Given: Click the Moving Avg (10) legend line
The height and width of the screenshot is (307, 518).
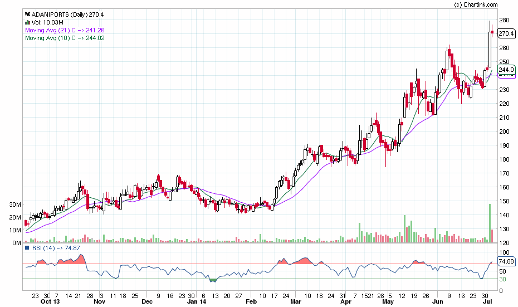Looking at the screenshot, I should point(65,38).
